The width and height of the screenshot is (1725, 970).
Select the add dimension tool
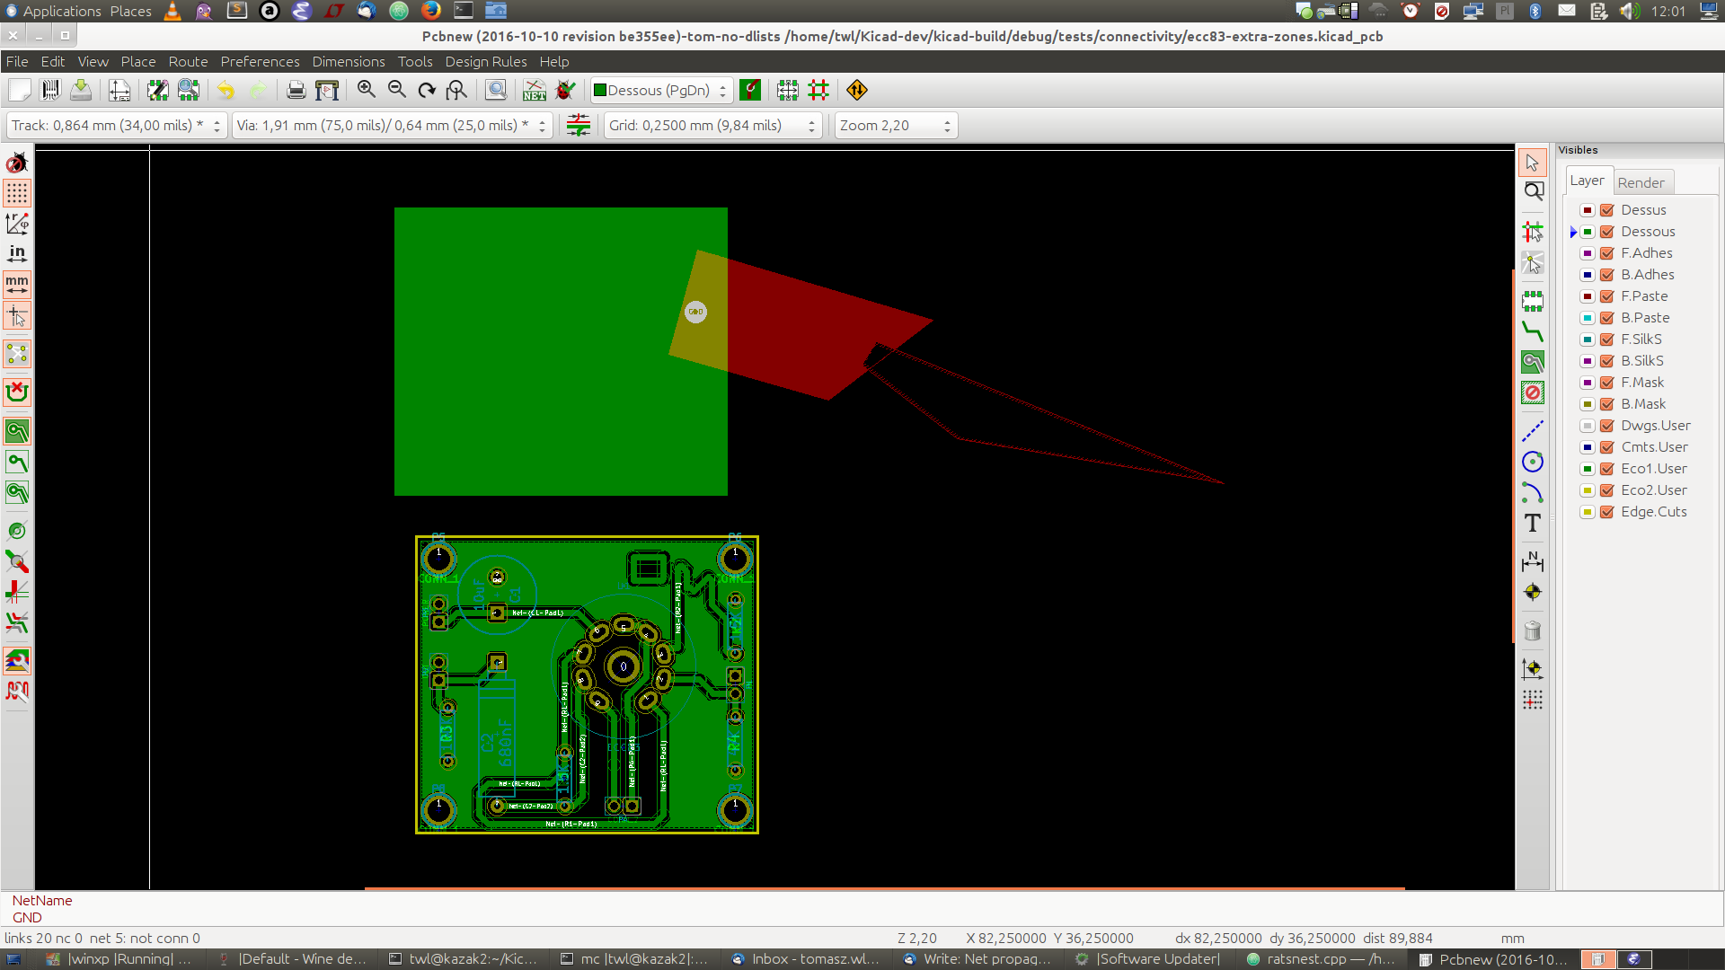click(1533, 561)
